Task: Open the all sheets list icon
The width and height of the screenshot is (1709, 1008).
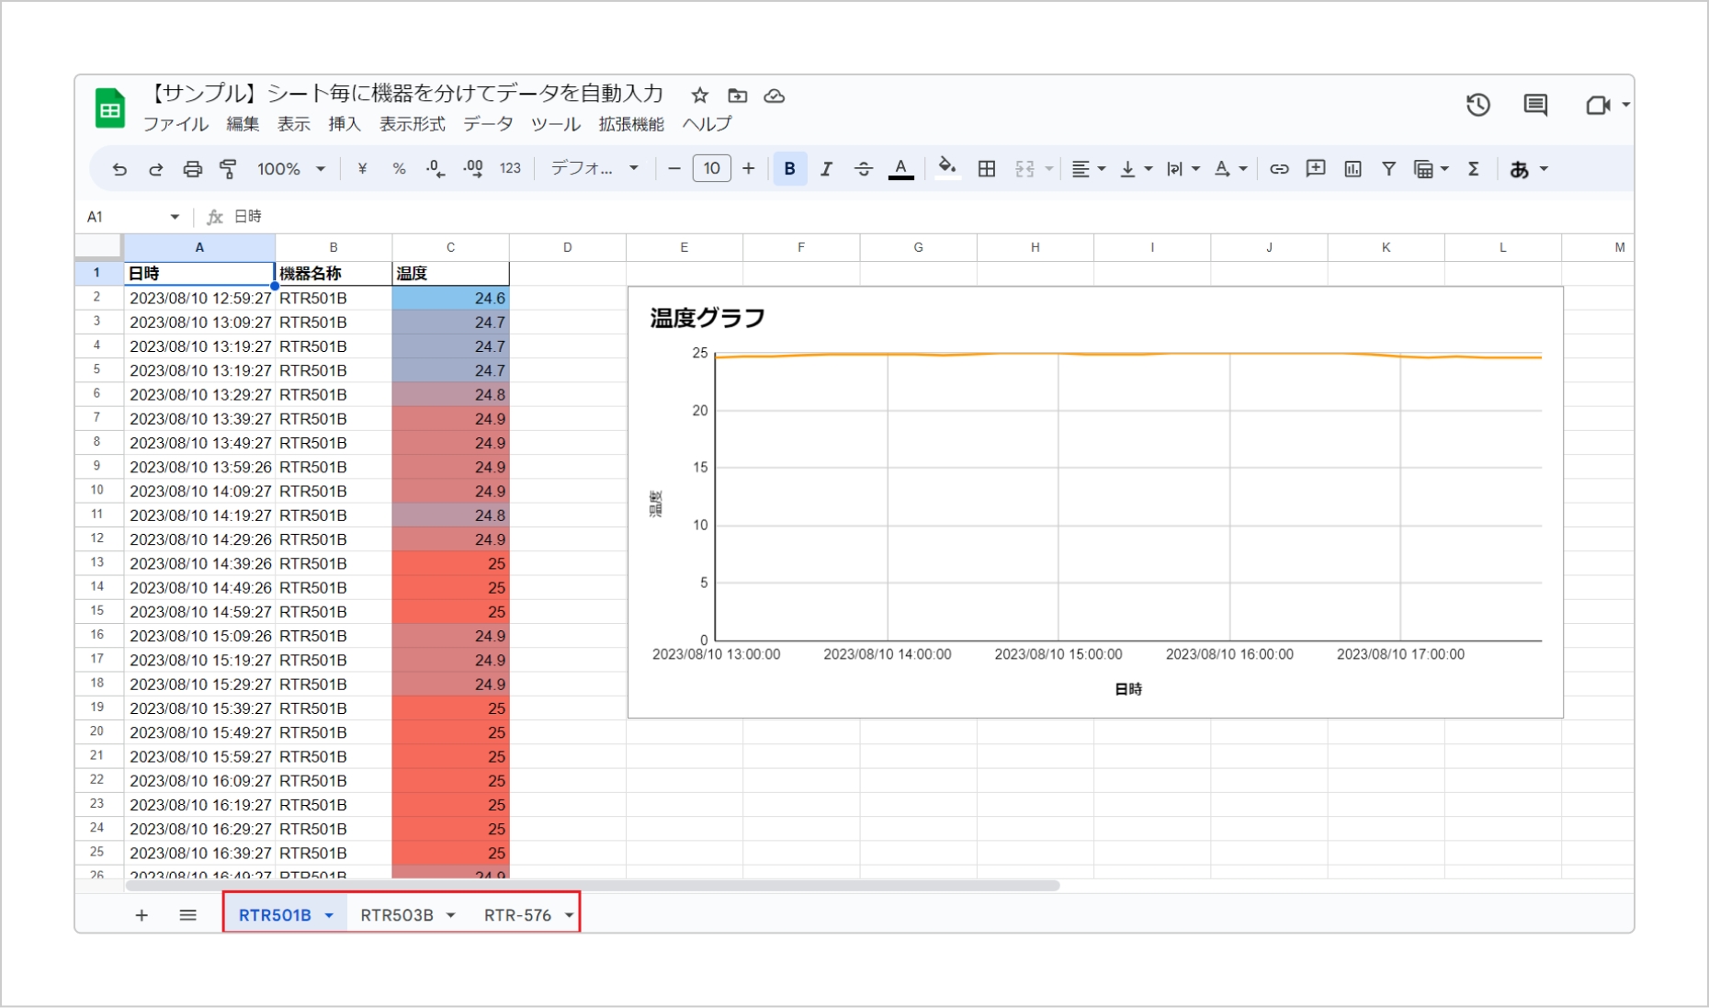Action: click(187, 915)
